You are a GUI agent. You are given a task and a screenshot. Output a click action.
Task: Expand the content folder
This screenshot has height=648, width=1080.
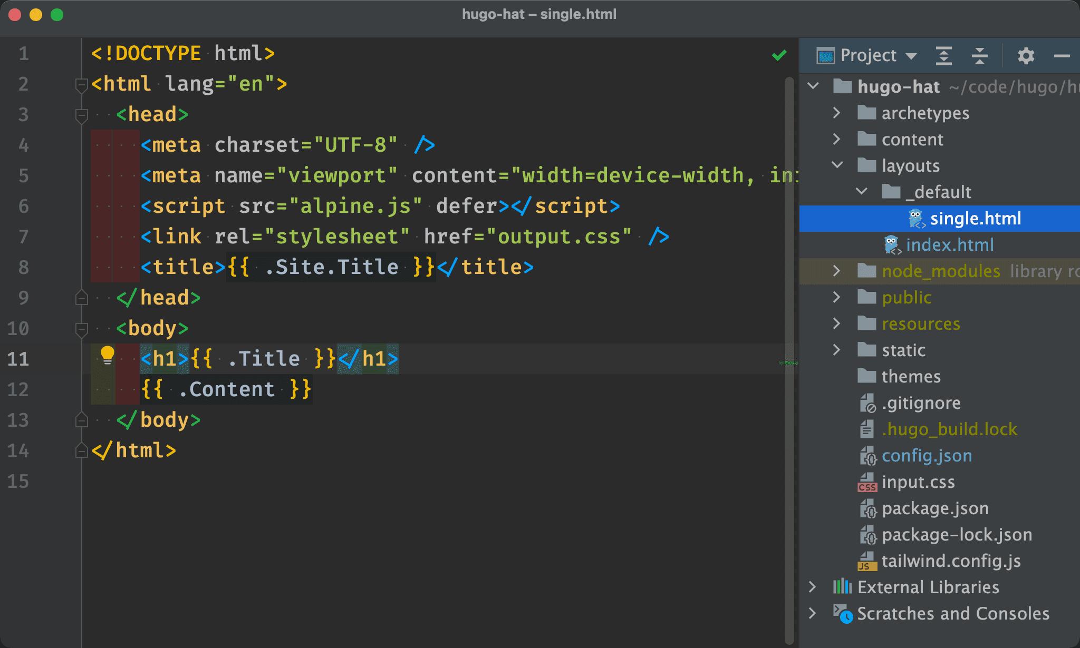click(836, 139)
